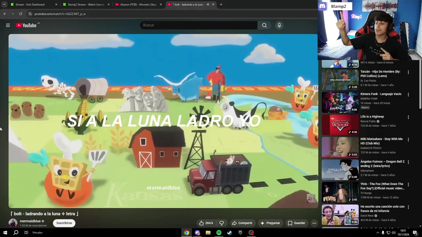Open Task View on taskbar
The width and height of the screenshot is (422, 237).
26,233
